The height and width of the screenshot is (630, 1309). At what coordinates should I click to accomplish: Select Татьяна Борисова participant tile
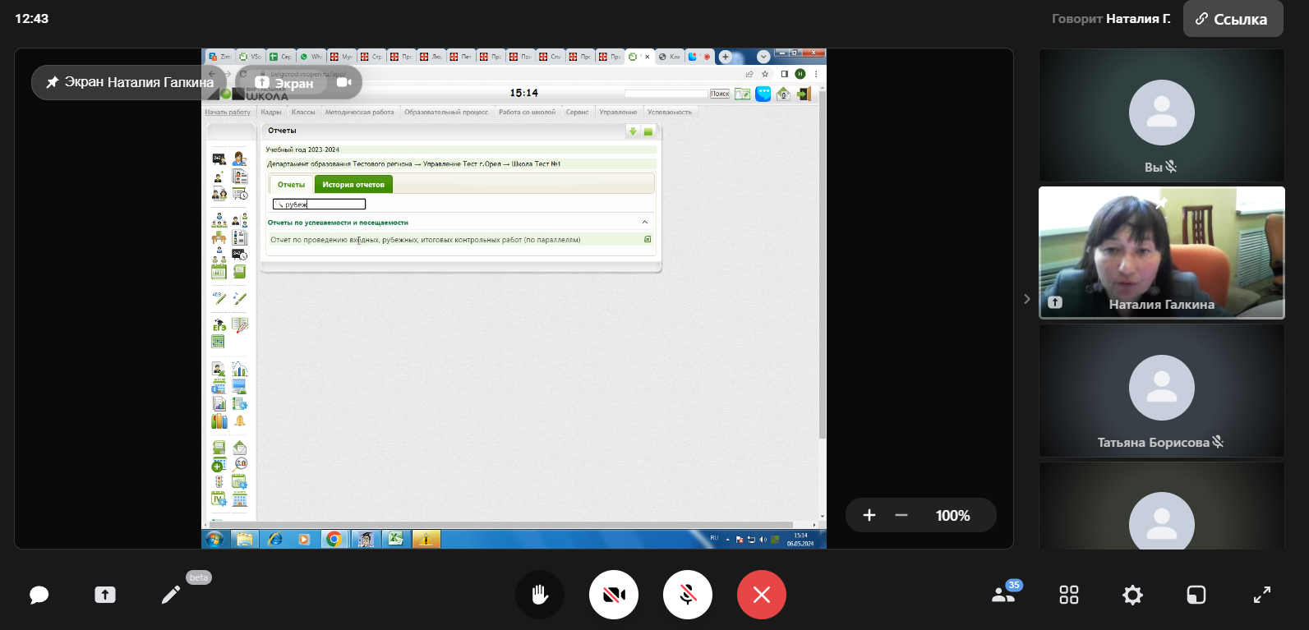[x=1161, y=390]
